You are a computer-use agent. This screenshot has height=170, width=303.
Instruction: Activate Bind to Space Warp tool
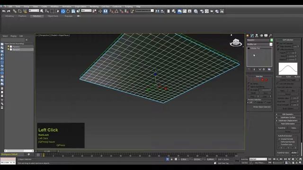point(25,11)
